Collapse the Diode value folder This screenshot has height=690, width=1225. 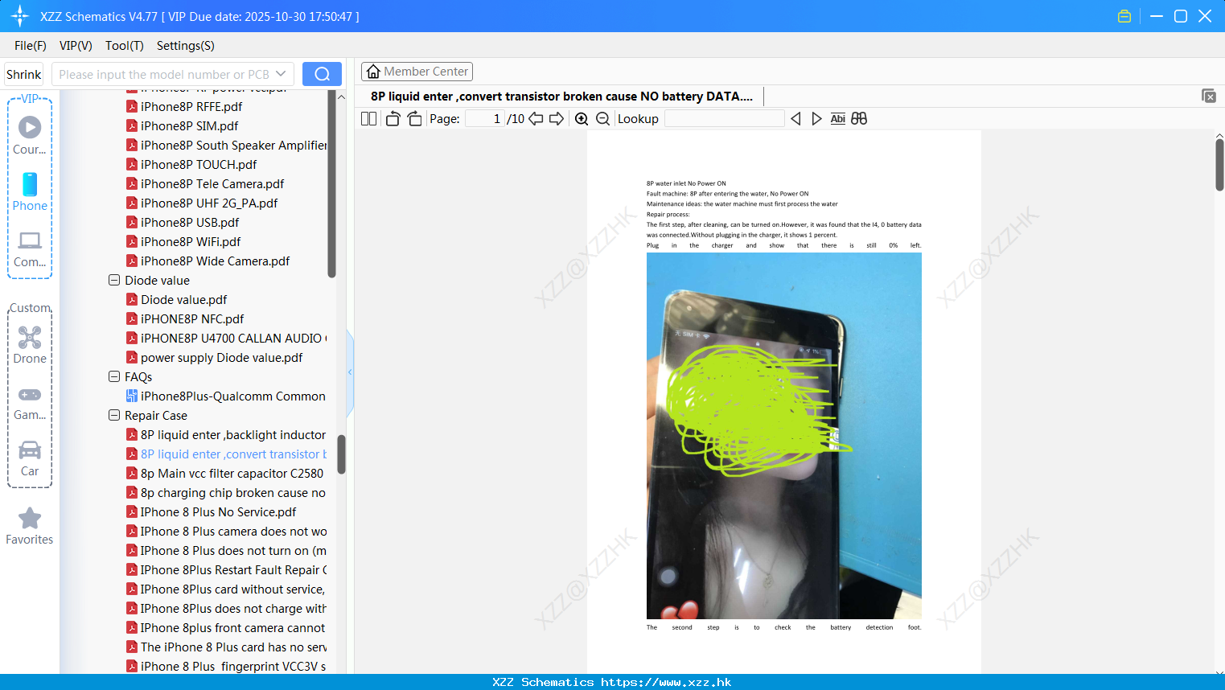pyautogui.click(x=114, y=280)
